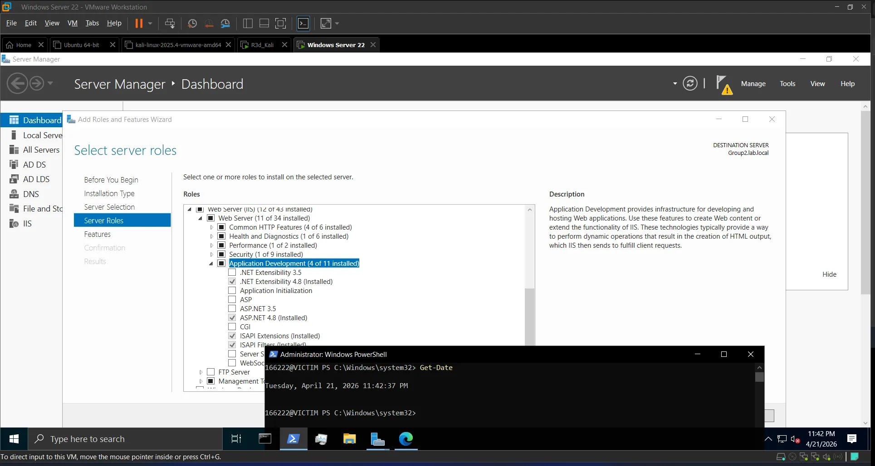
Task: Open the Action Center notifications icon
Action: [x=852, y=439]
